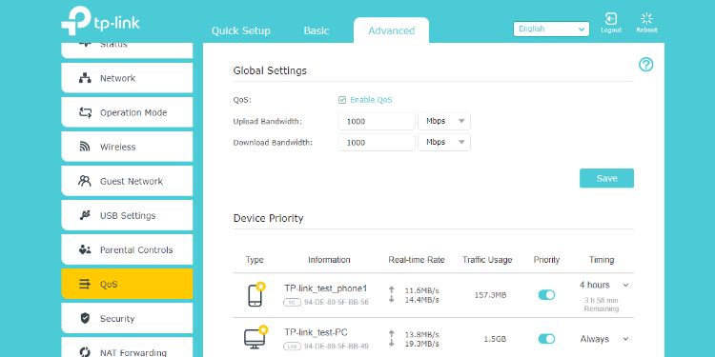Image resolution: width=715 pixels, height=357 pixels.
Task: Open Download Bandwidth Mbps unit dropdown
Action: click(x=444, y=142)
